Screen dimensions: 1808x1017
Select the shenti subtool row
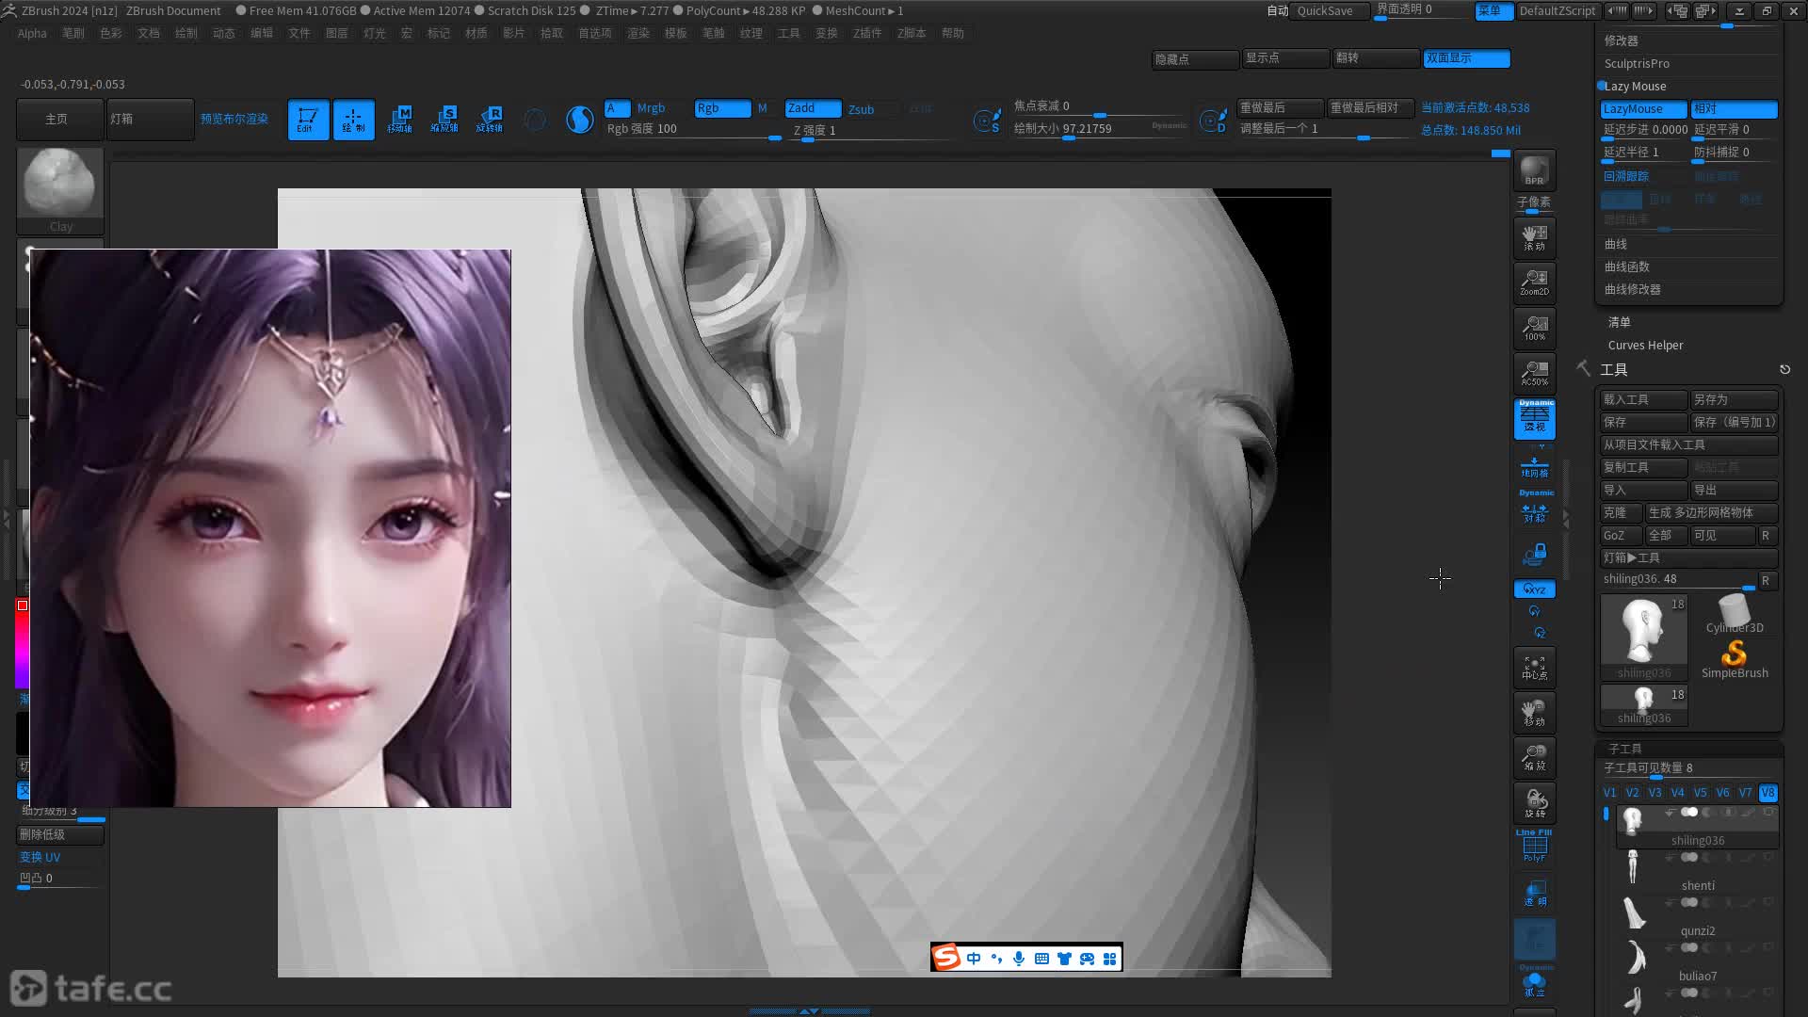tap(1697, 869)
